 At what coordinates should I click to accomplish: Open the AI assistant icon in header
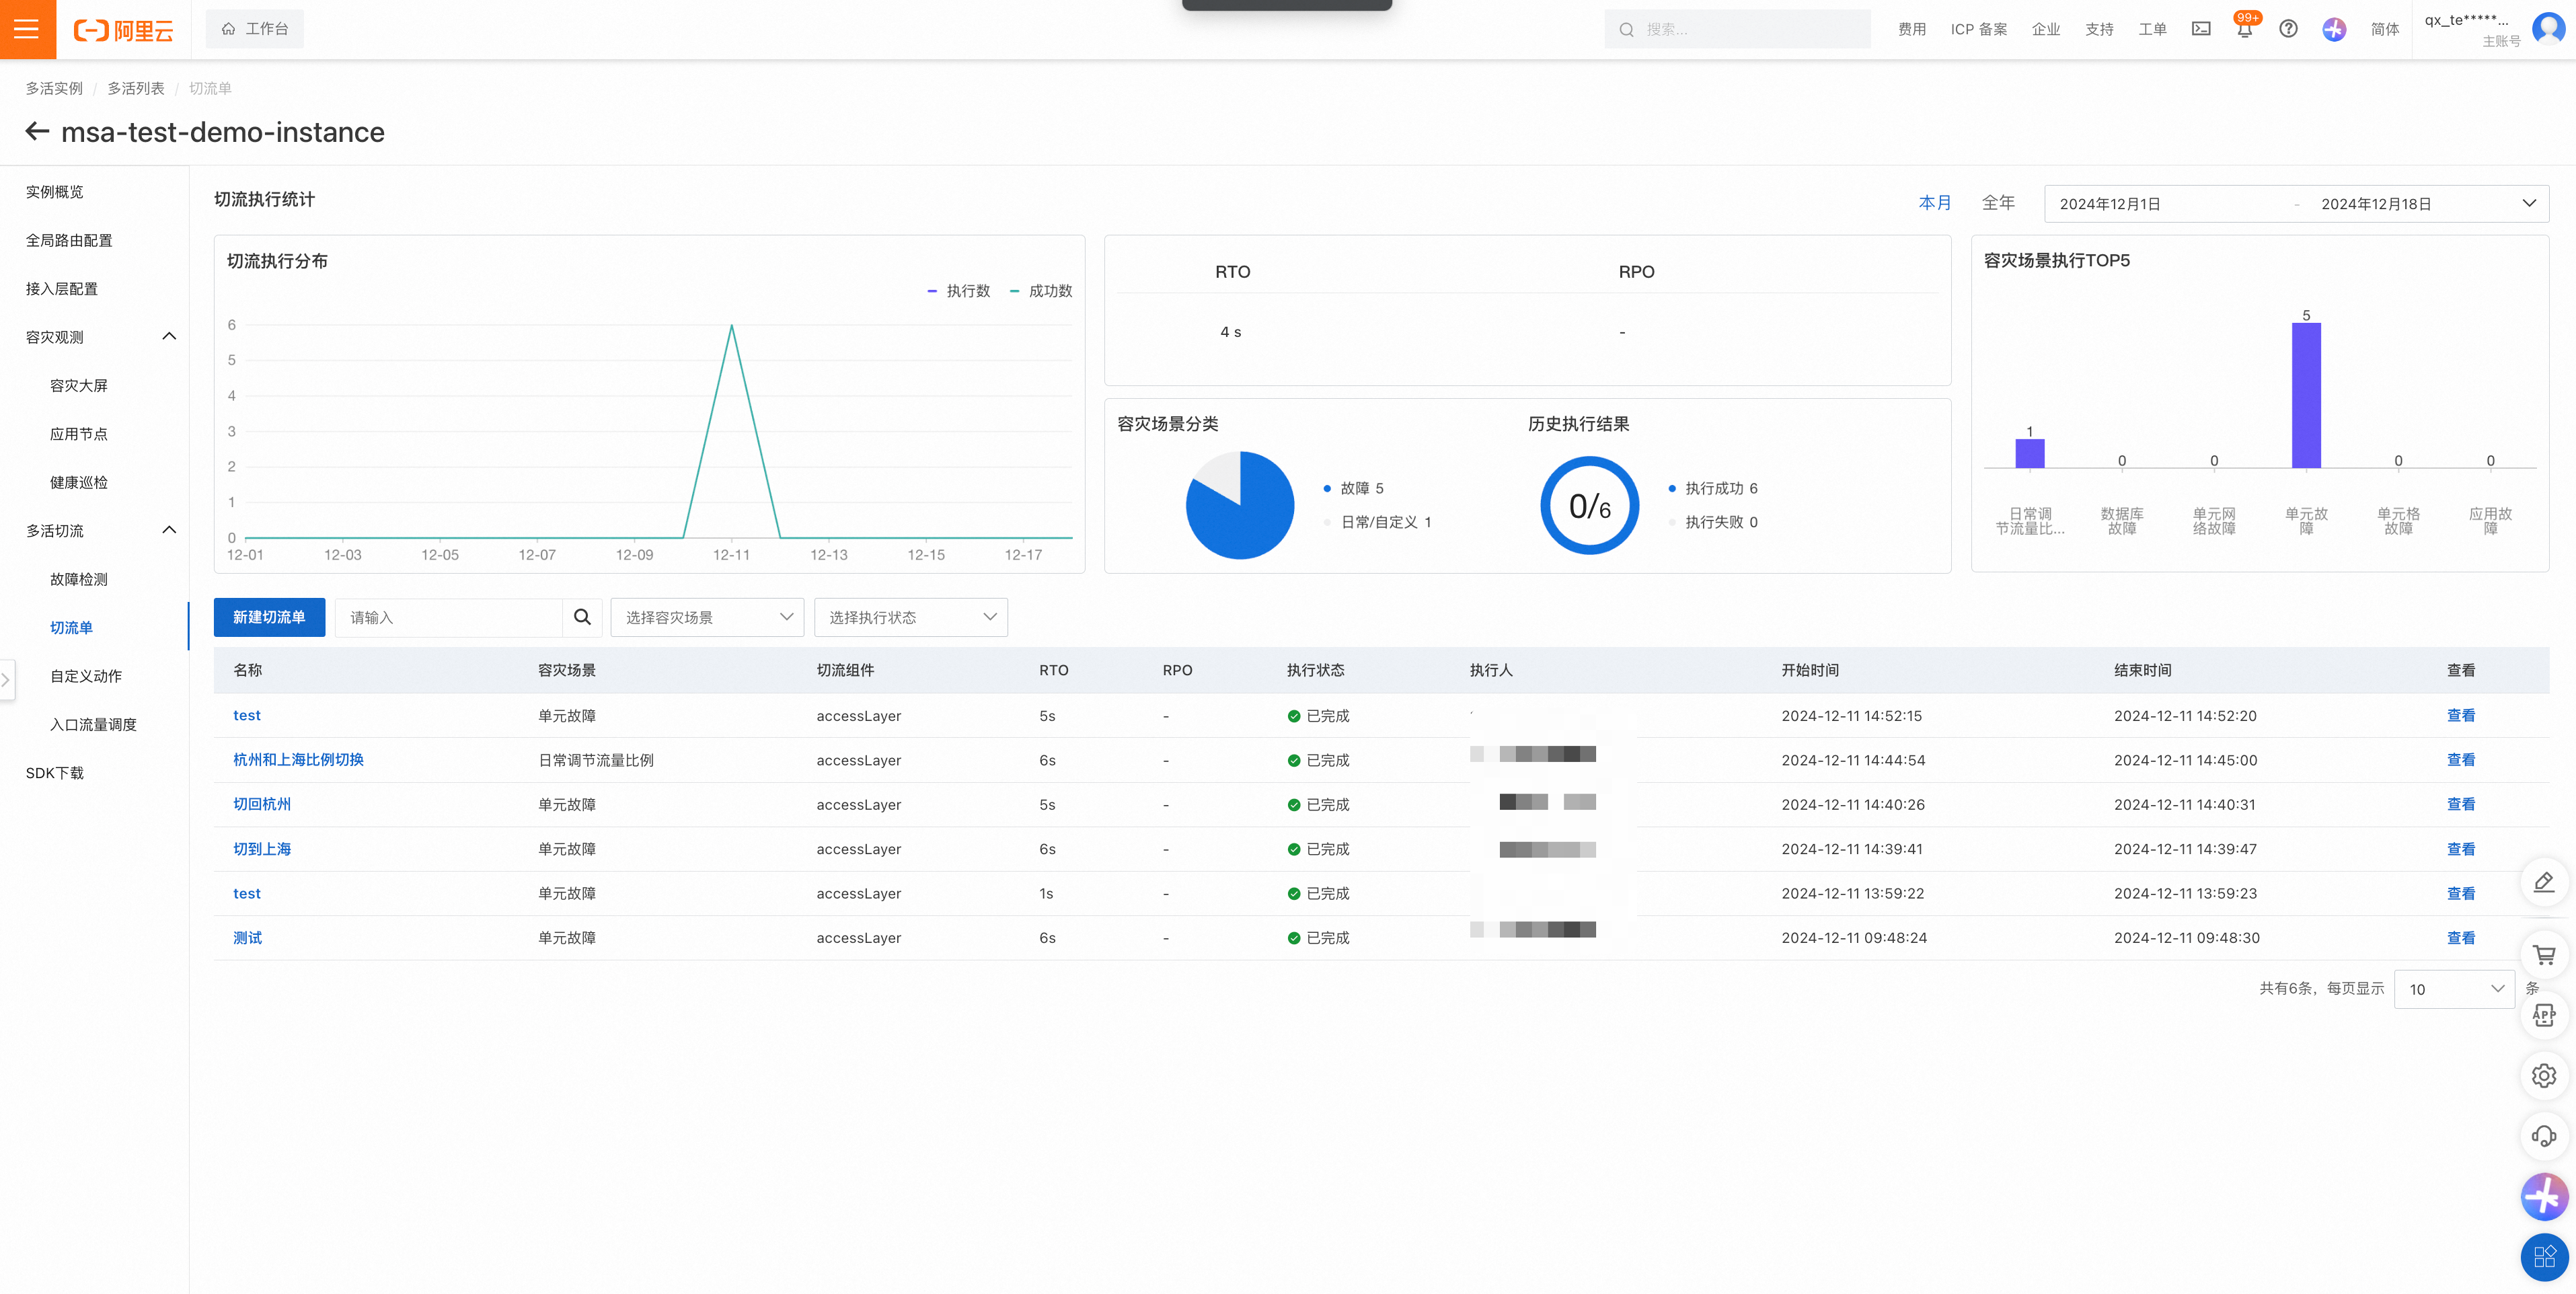coord(2334,29)
